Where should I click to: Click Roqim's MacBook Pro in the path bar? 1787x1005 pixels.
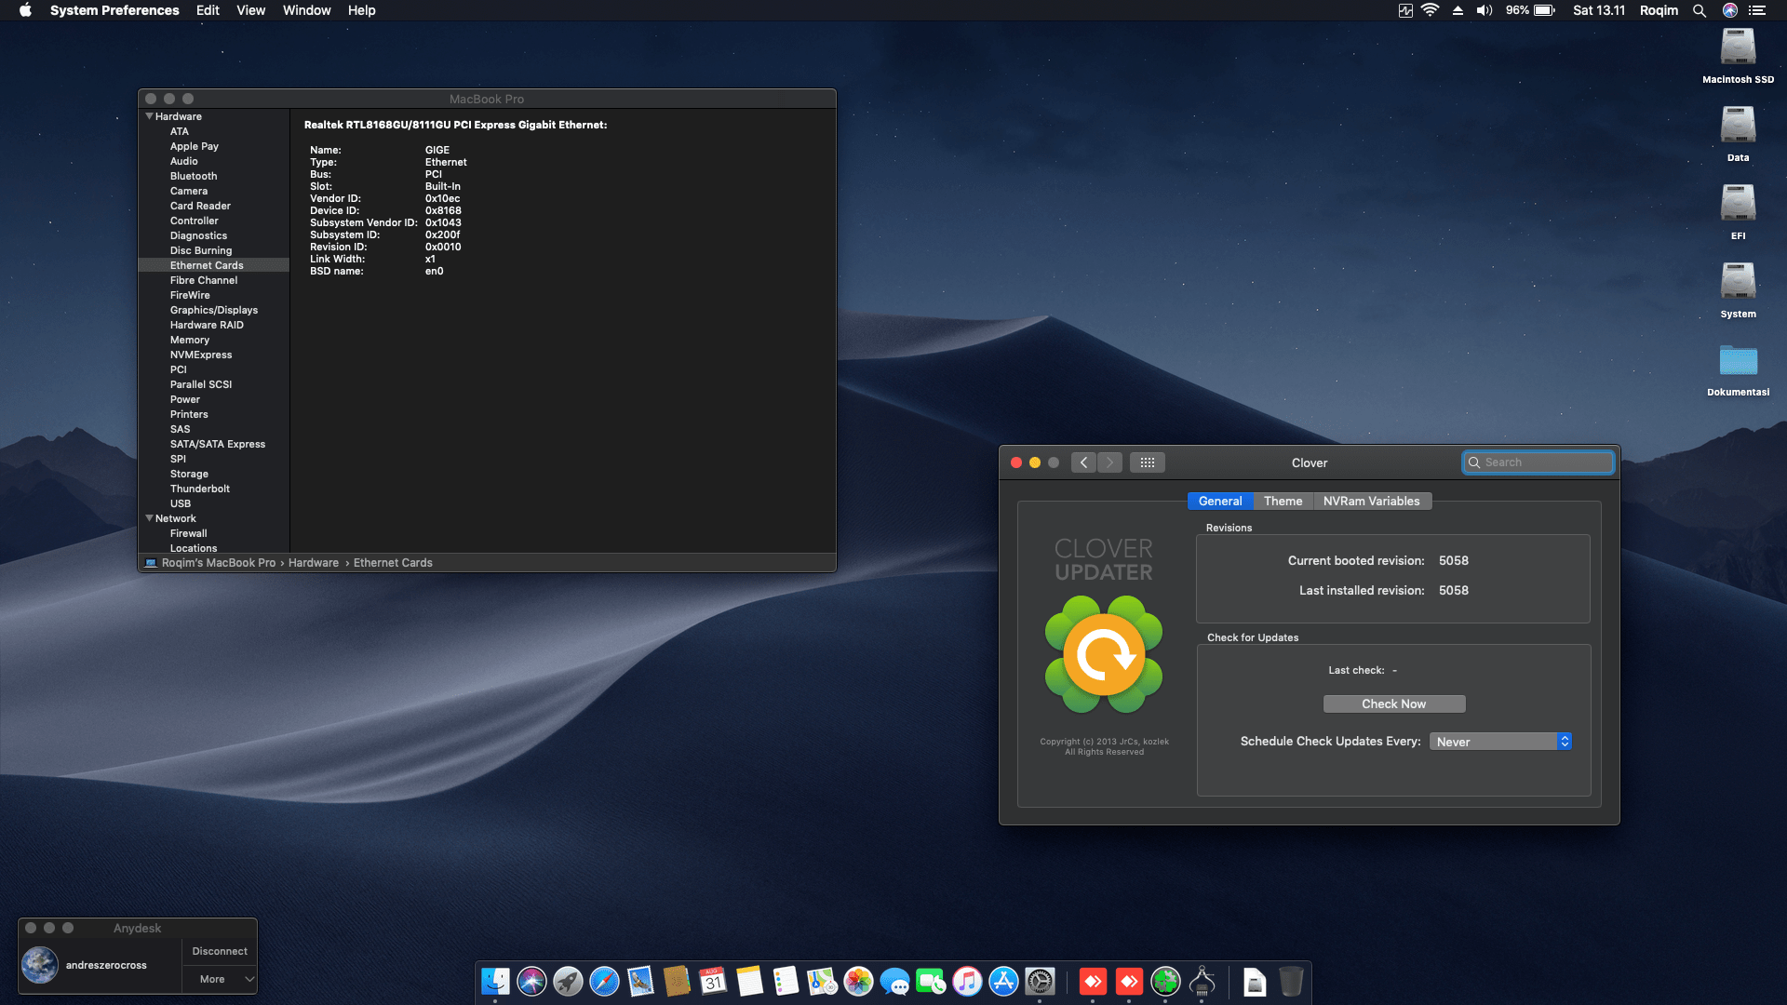[218, 563]
